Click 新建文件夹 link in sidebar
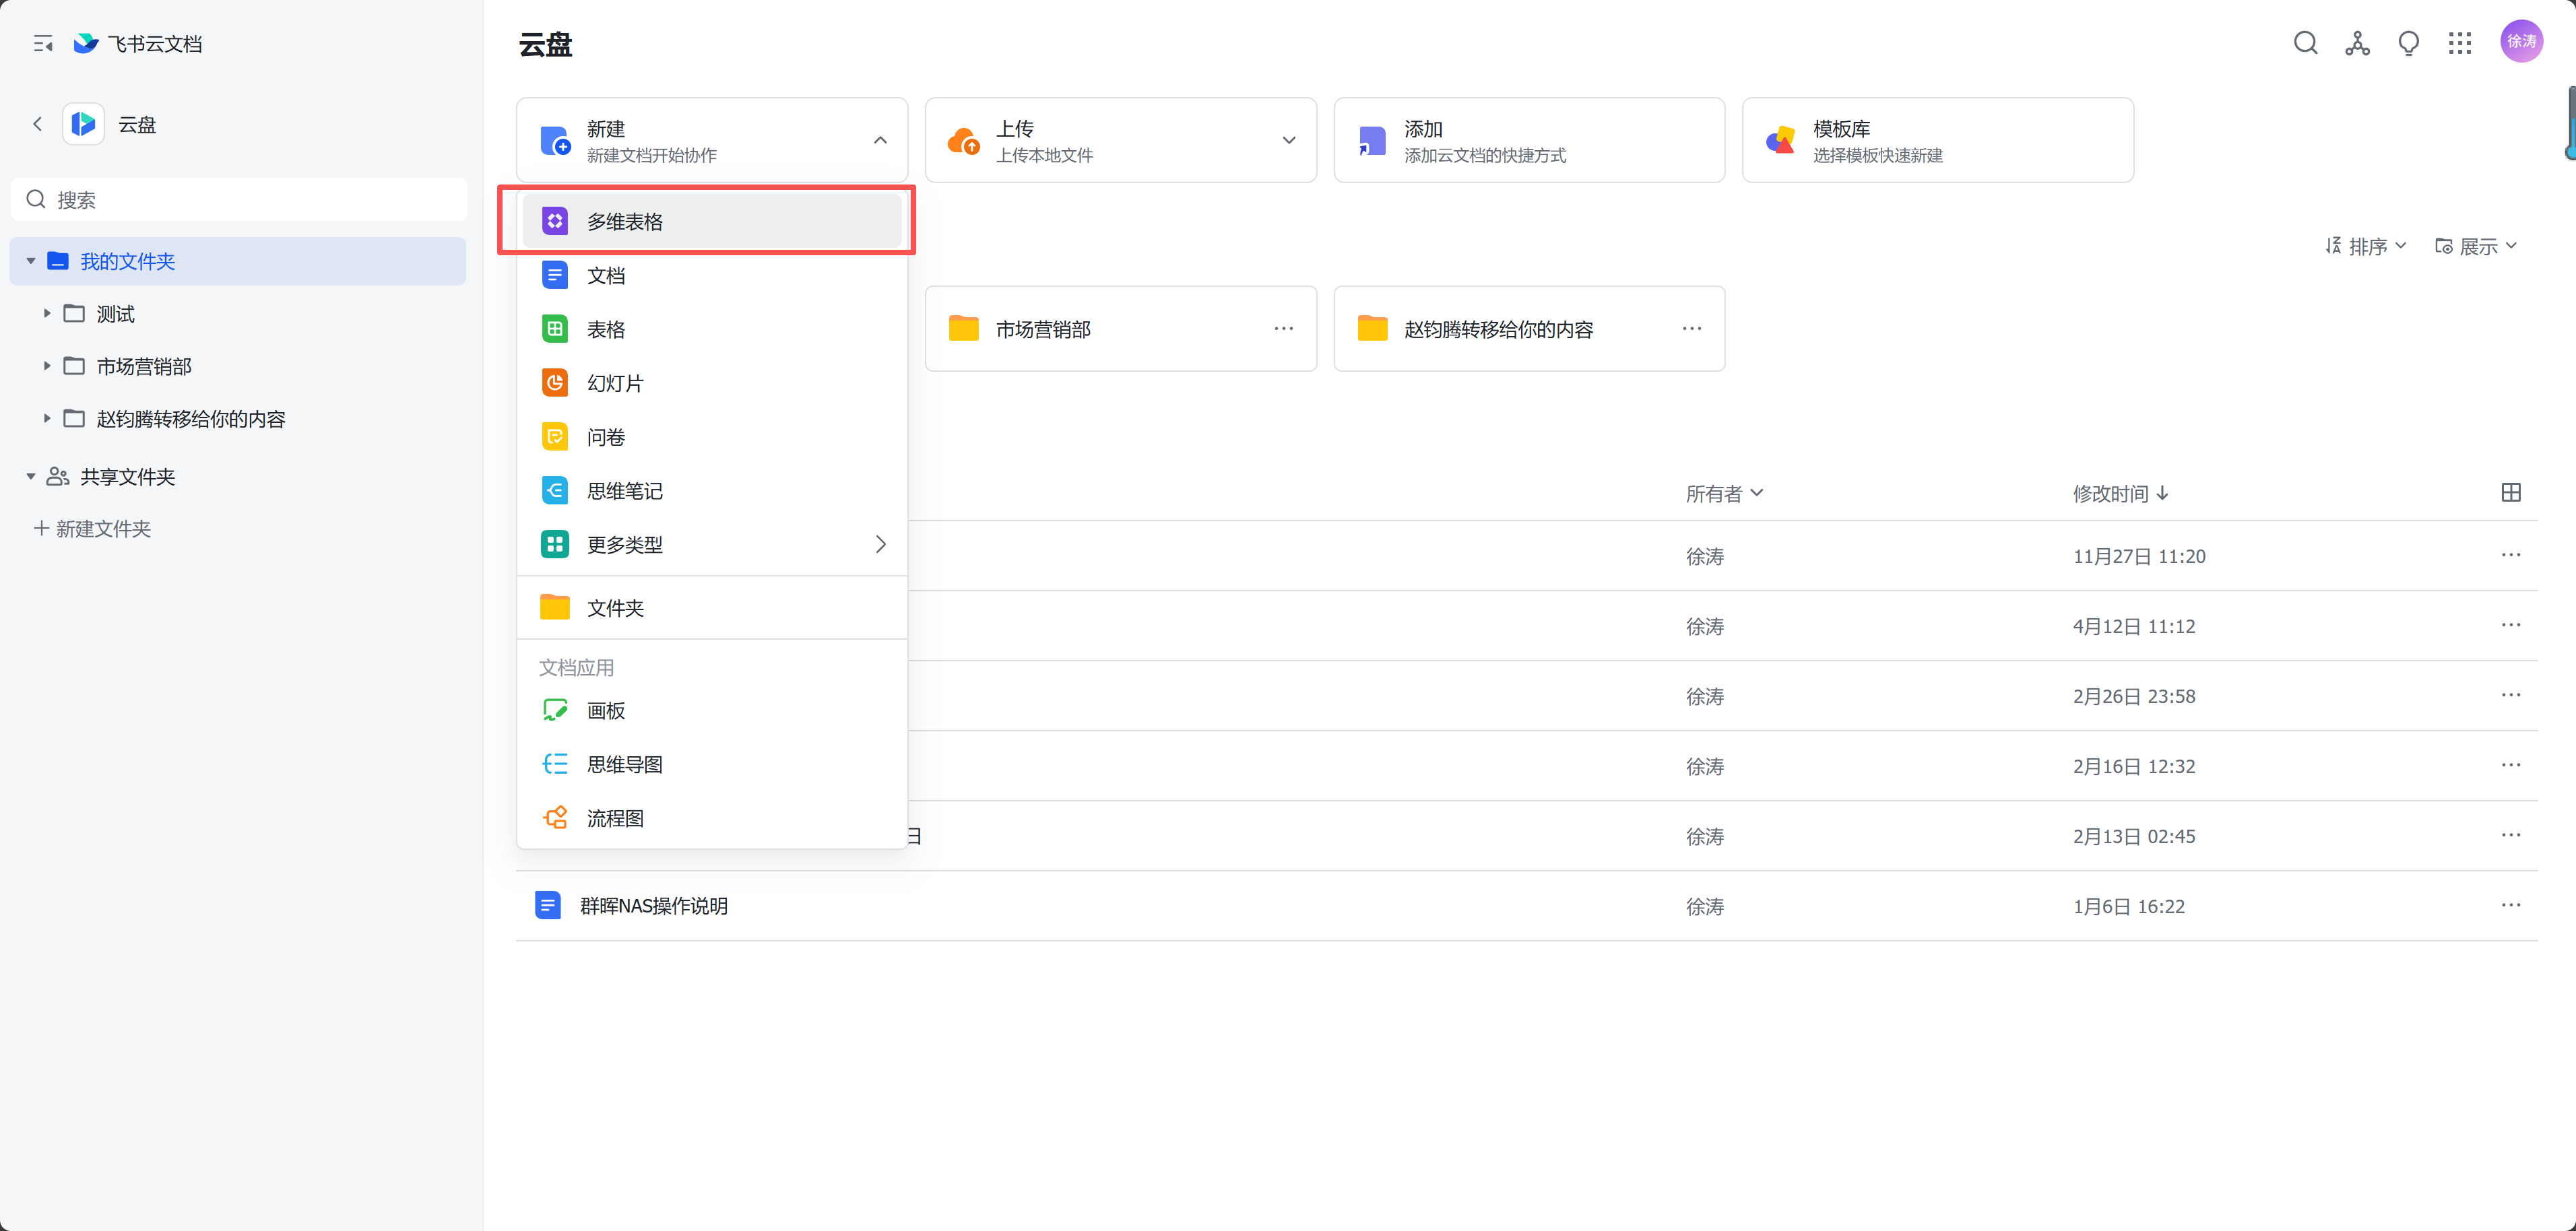Viewport: 2576px width, 1231px height. 92,528
